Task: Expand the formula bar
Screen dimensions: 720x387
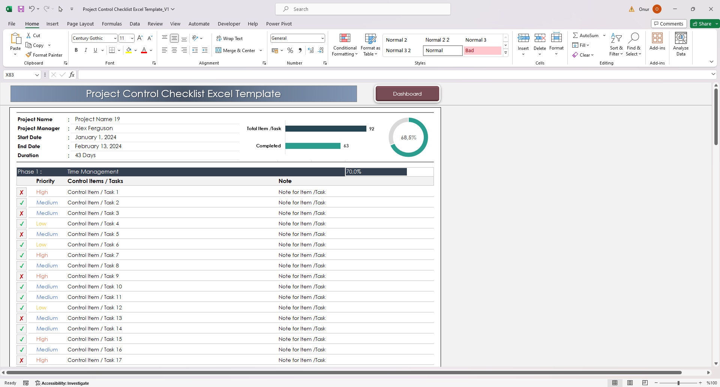Action: (713, 74)
